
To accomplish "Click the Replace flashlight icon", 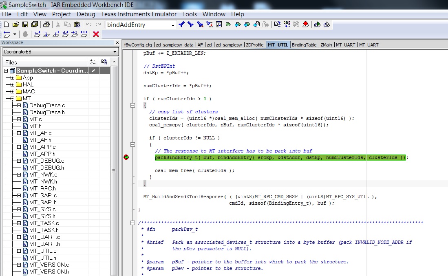I will coord(210,24).
